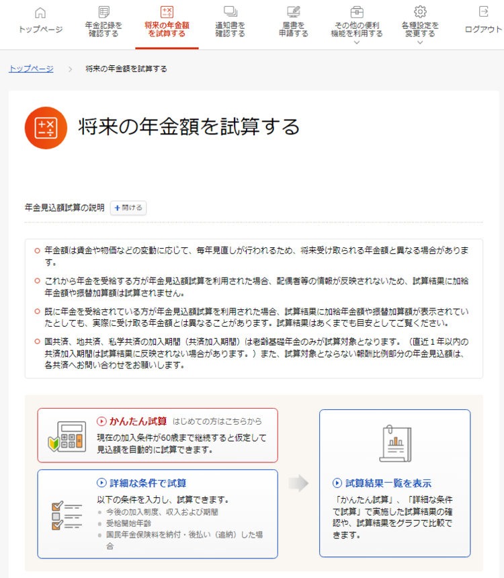Click the briefcase icon for その他の便利機能
This screenshot has width=504, height=578.
[357, 12]
